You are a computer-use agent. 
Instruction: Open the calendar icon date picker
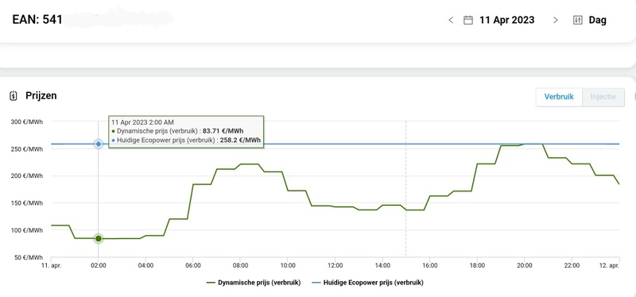[468, 21]
